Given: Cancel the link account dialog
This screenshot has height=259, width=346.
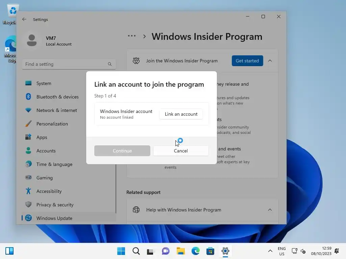Looking at the screenshot, I should point(181,151).
